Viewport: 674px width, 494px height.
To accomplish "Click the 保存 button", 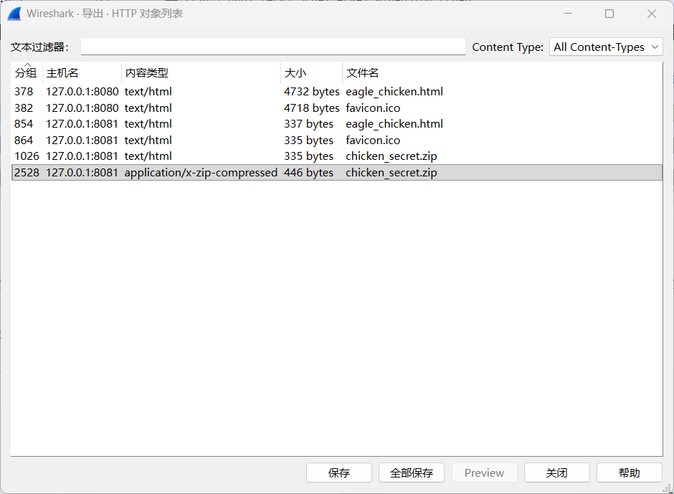I will tap(339, 473).
